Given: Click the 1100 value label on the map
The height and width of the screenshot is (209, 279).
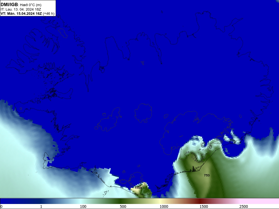Looking at the screenshot, I should 138,188.
